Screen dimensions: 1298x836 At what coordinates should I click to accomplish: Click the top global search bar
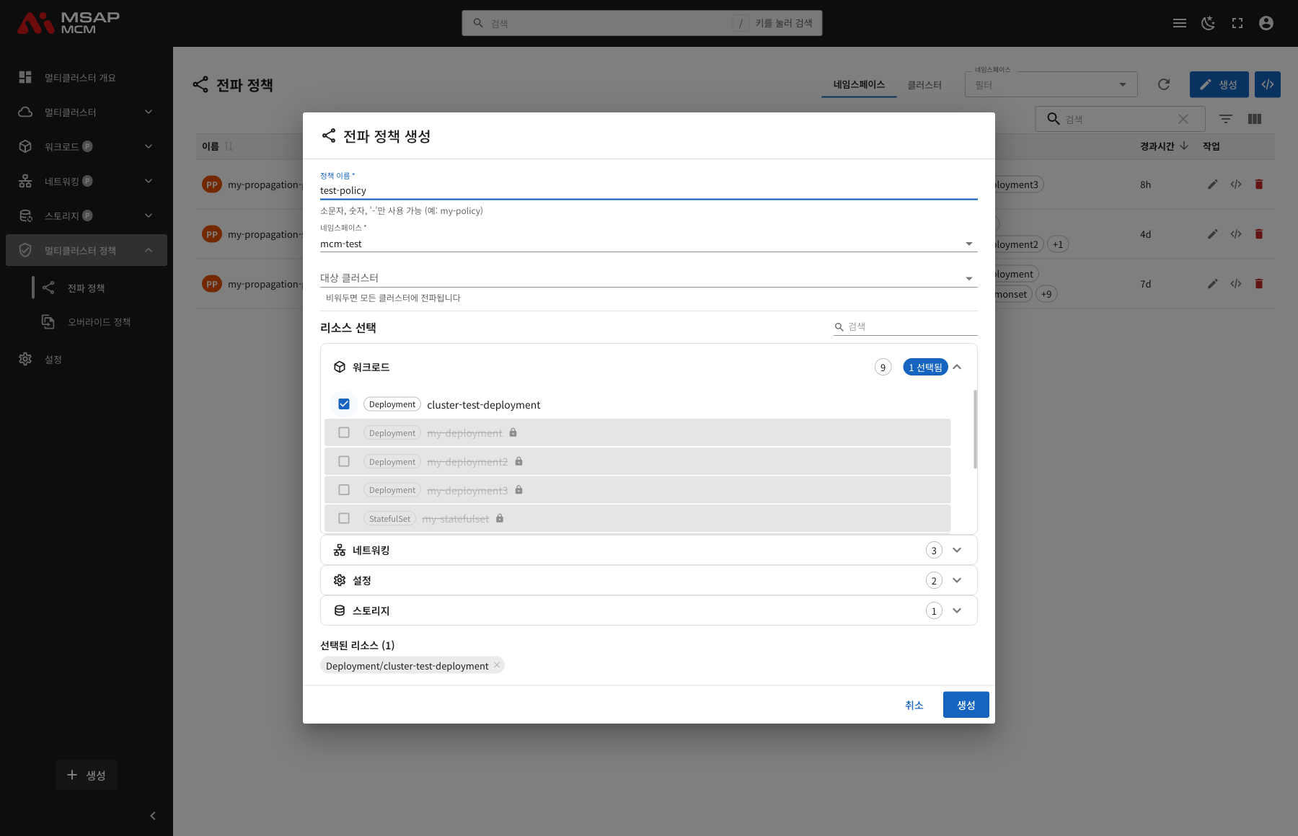pos(642,23)
